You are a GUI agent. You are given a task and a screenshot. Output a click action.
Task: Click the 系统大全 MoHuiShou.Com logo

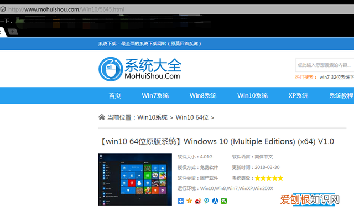140,69
